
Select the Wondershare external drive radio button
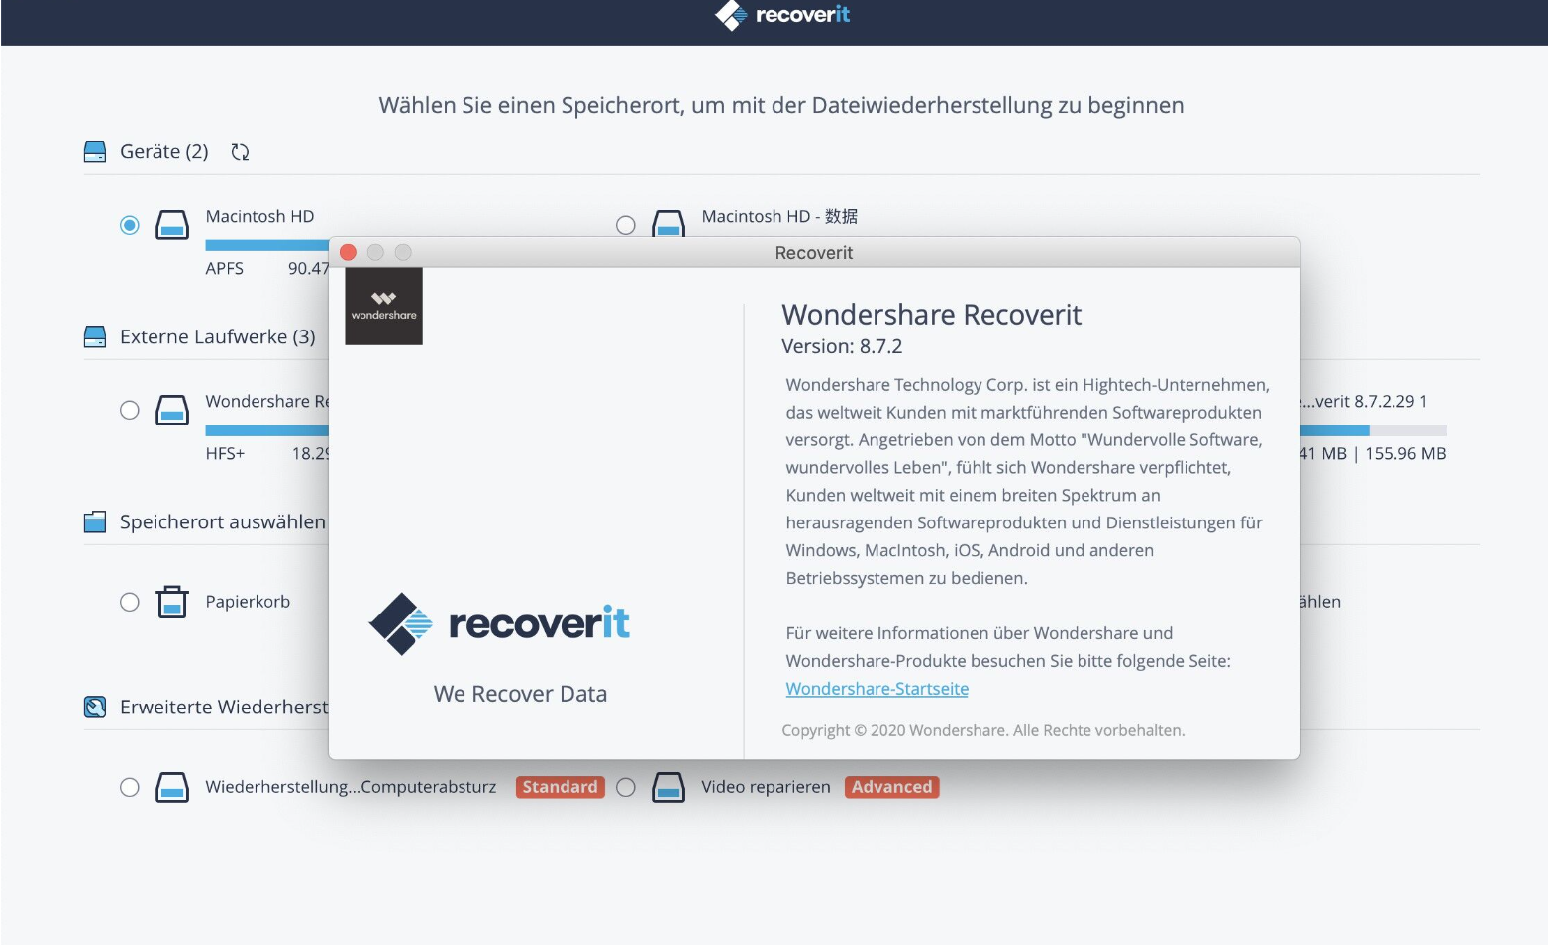[x=130, y=410]
